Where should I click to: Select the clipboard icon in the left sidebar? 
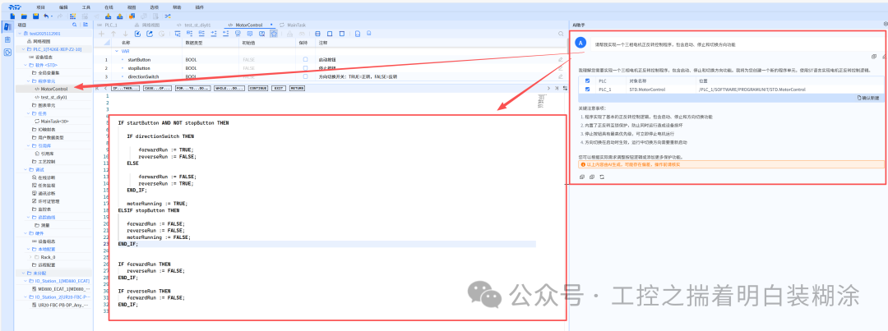point(7,39)
